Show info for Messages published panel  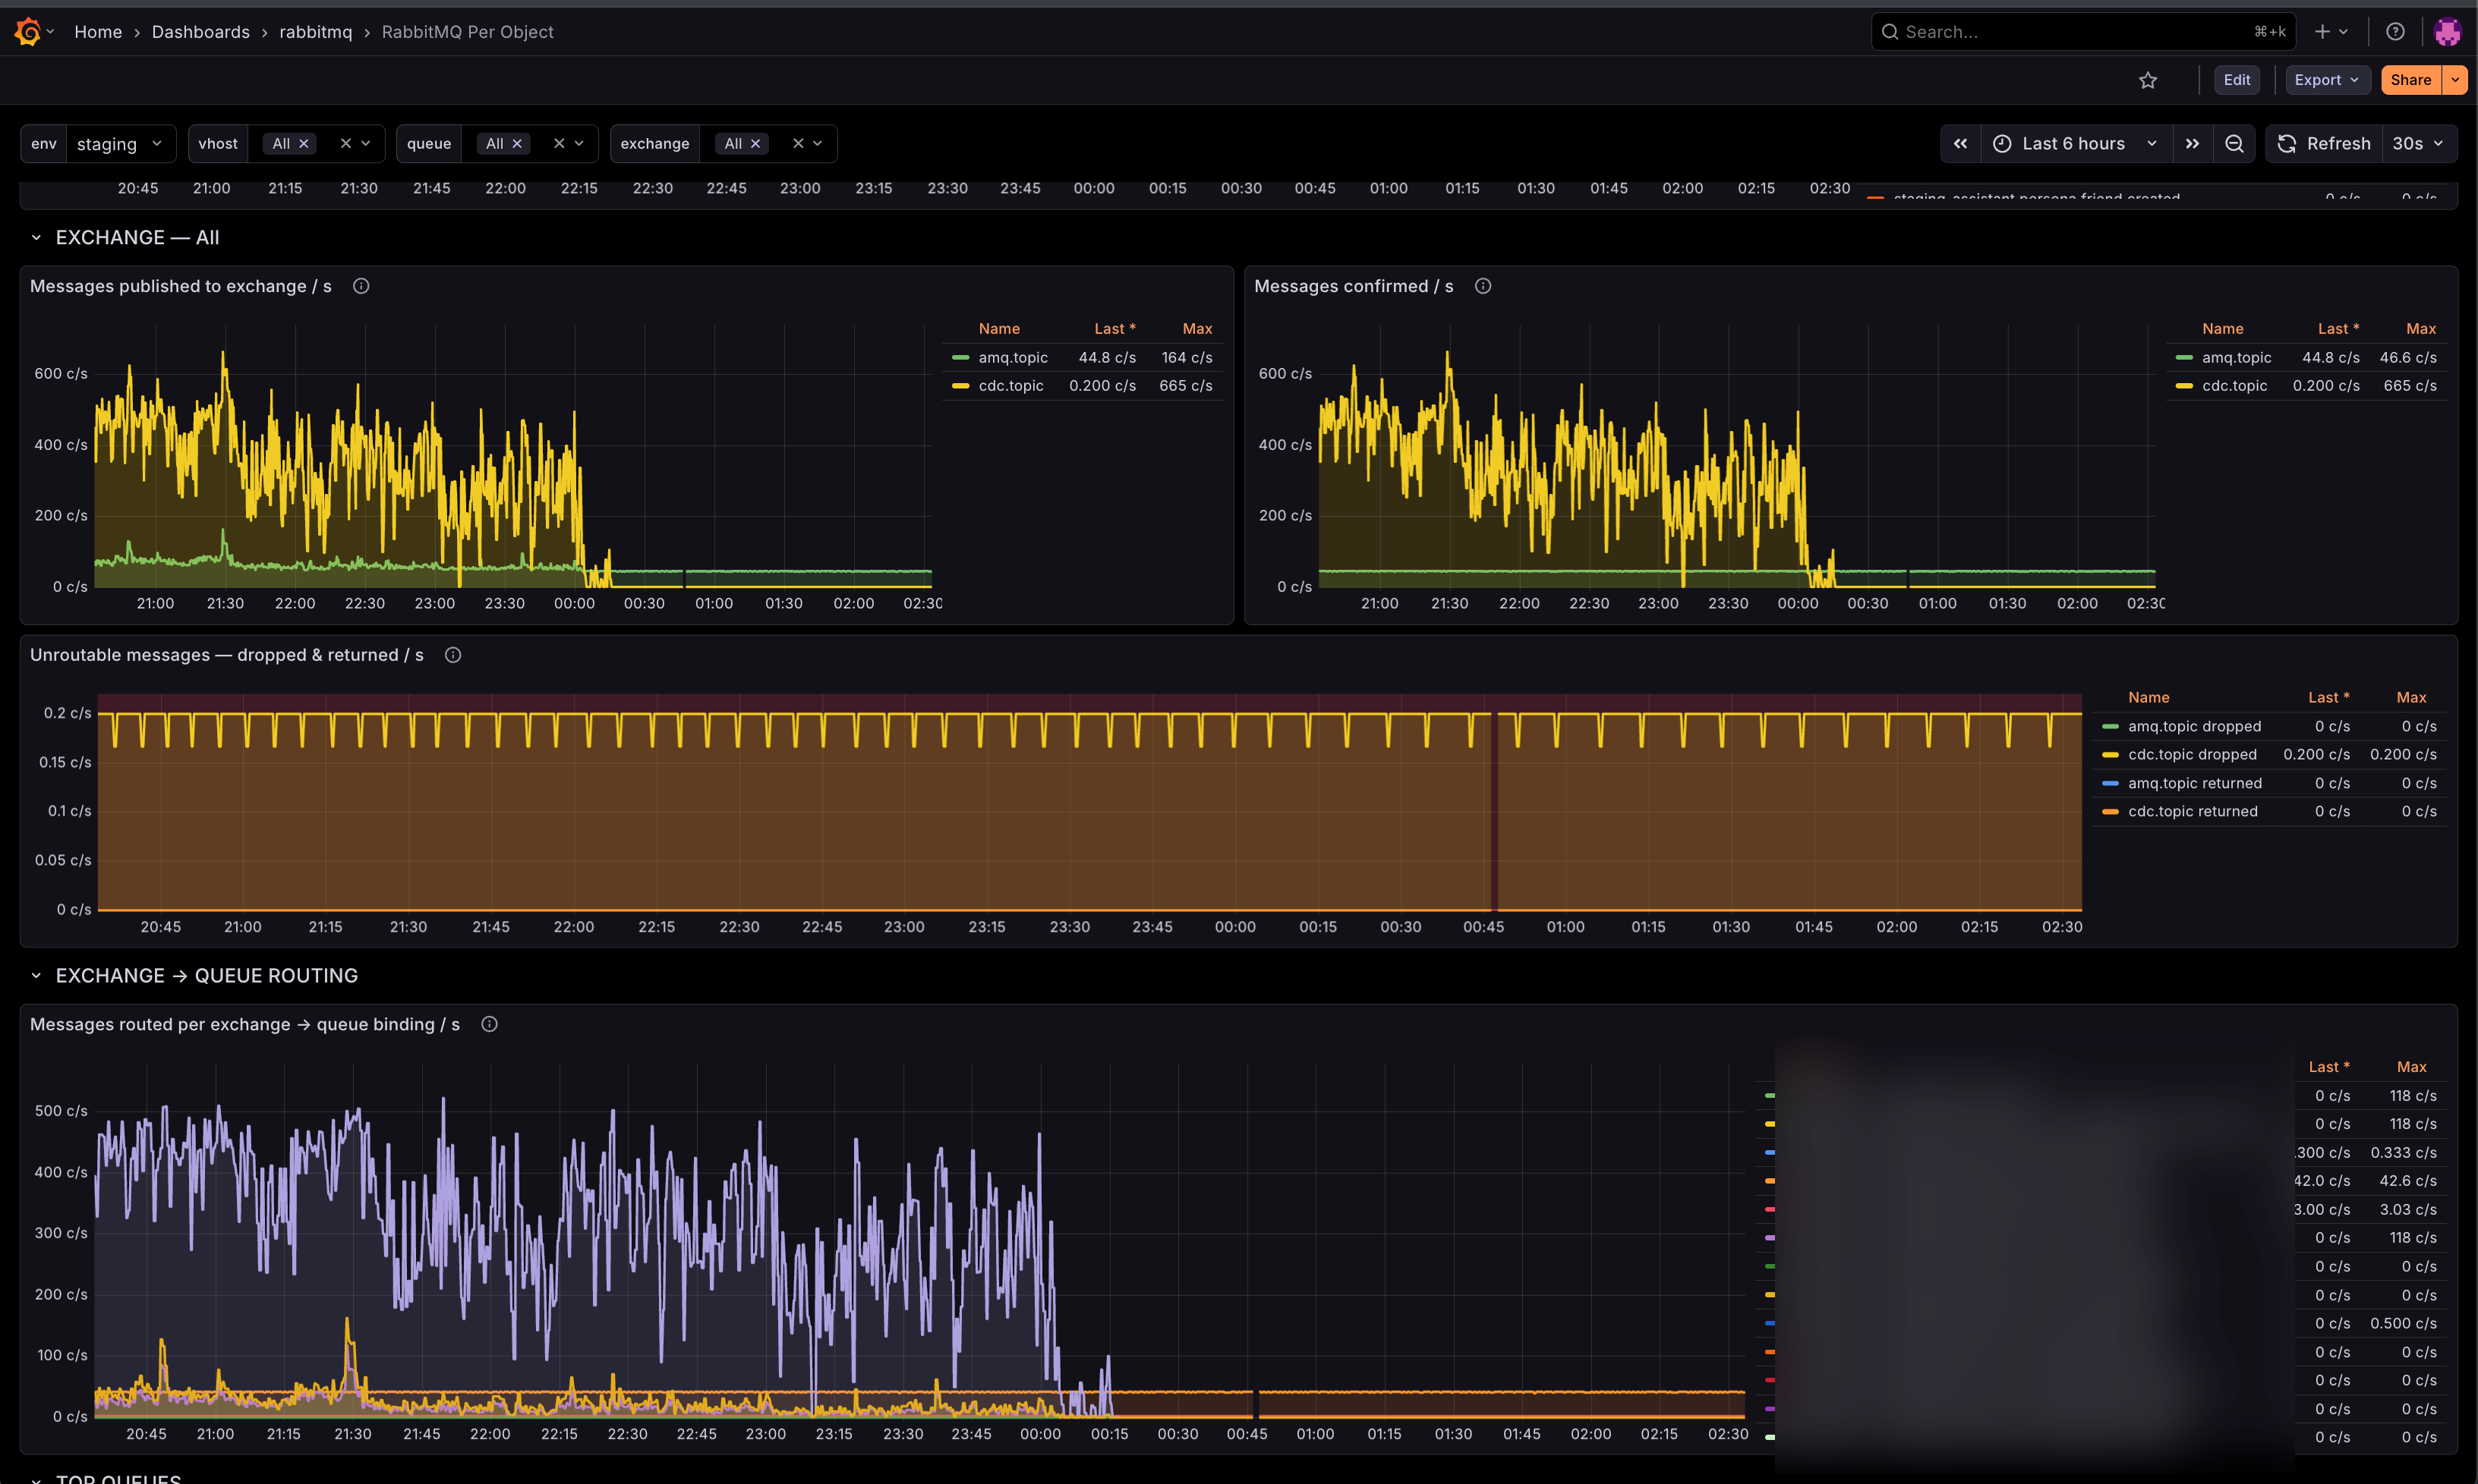361,286
